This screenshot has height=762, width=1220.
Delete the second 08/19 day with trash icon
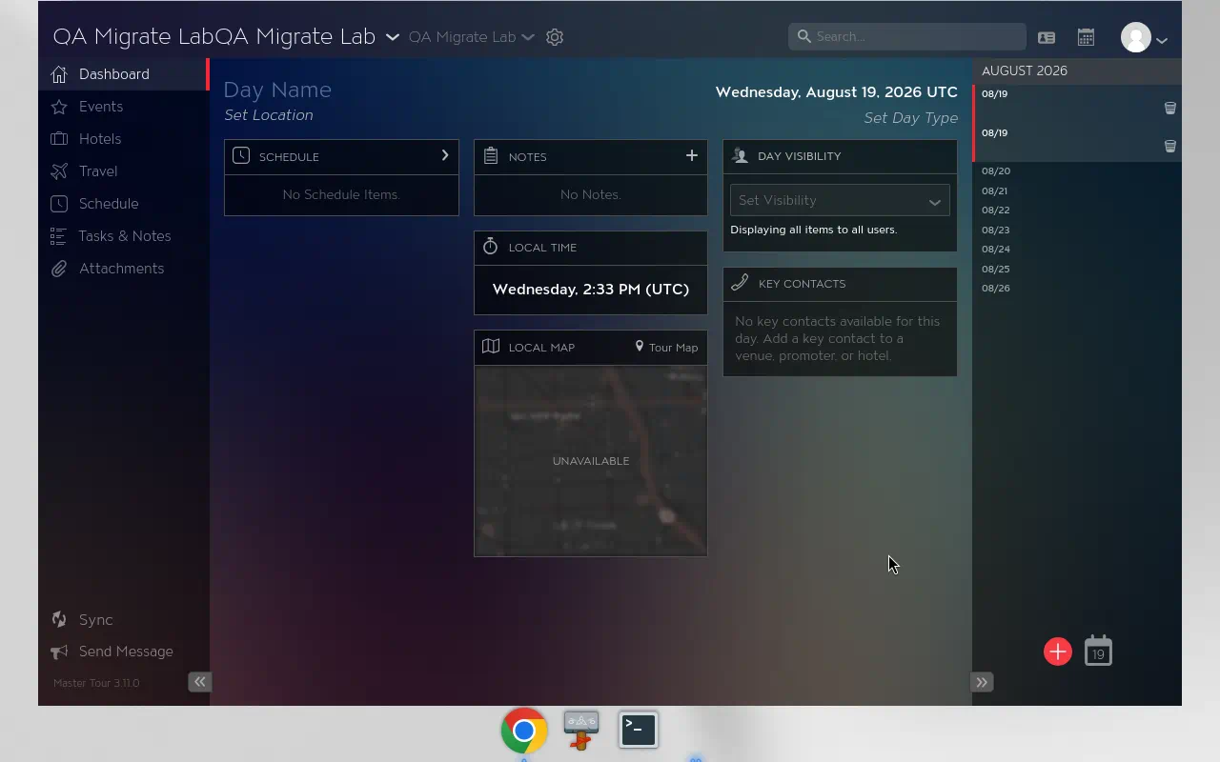pyautogui.click(x=1170, y=146)
